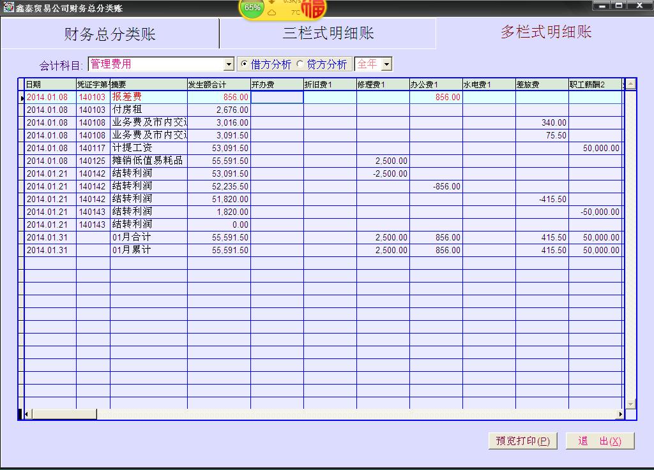Viewport: 654px width, 470px height.
Task: Click the current-row indicator arrow beside first row
Action: coord(22,98)
